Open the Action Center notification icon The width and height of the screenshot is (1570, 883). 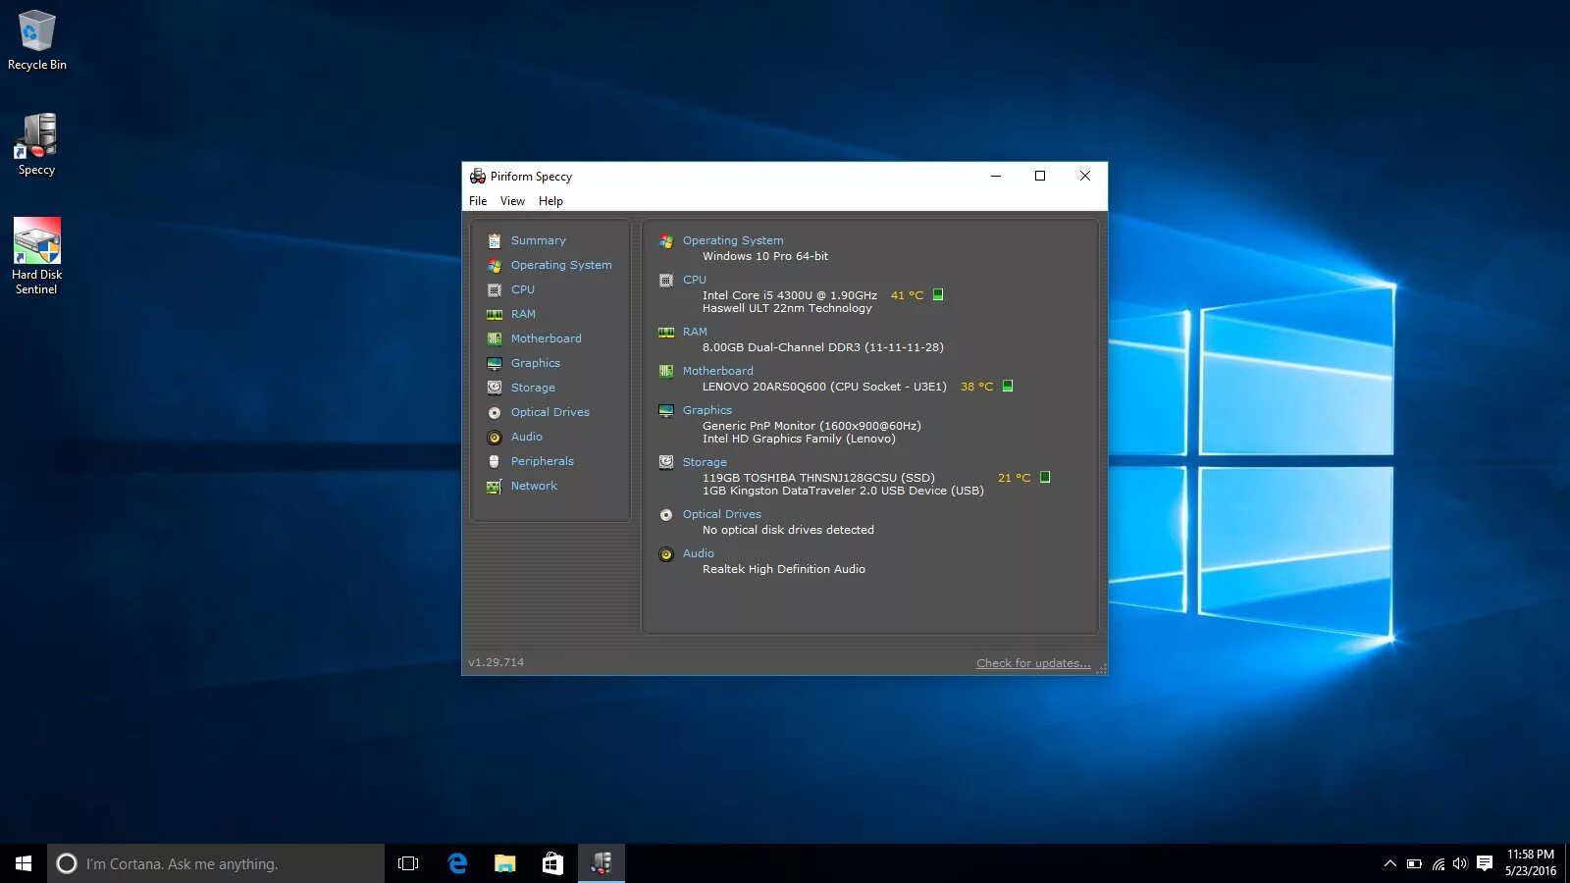(1485, 863)
